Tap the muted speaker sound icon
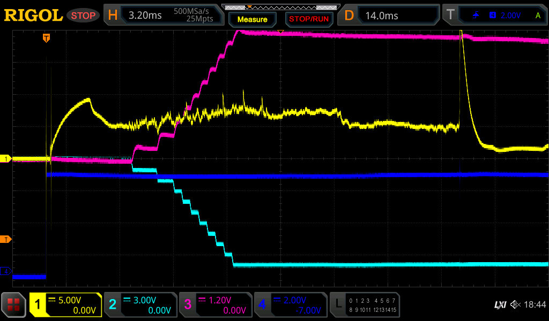549x321 pixels. [515, 304]
